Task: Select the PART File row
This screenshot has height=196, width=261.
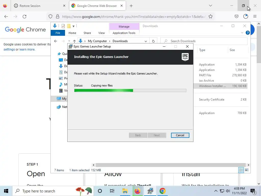Action: coord(220,75)
